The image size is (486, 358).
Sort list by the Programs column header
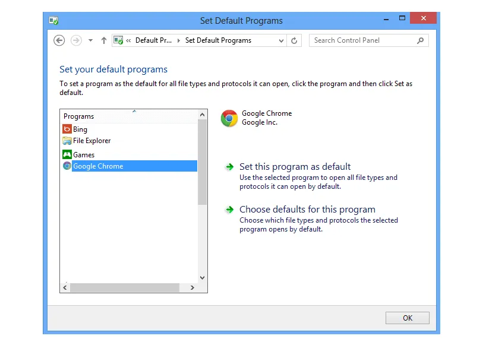[128, 116]
